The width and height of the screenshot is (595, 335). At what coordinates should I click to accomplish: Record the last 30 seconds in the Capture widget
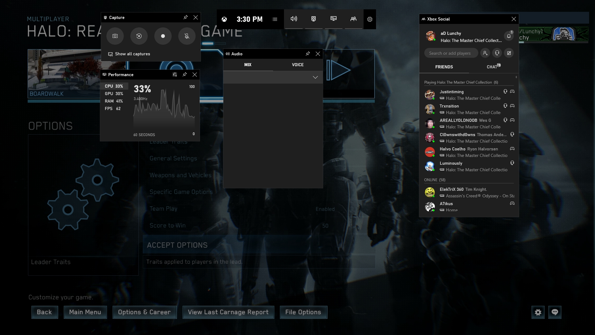tap(139, 36)
